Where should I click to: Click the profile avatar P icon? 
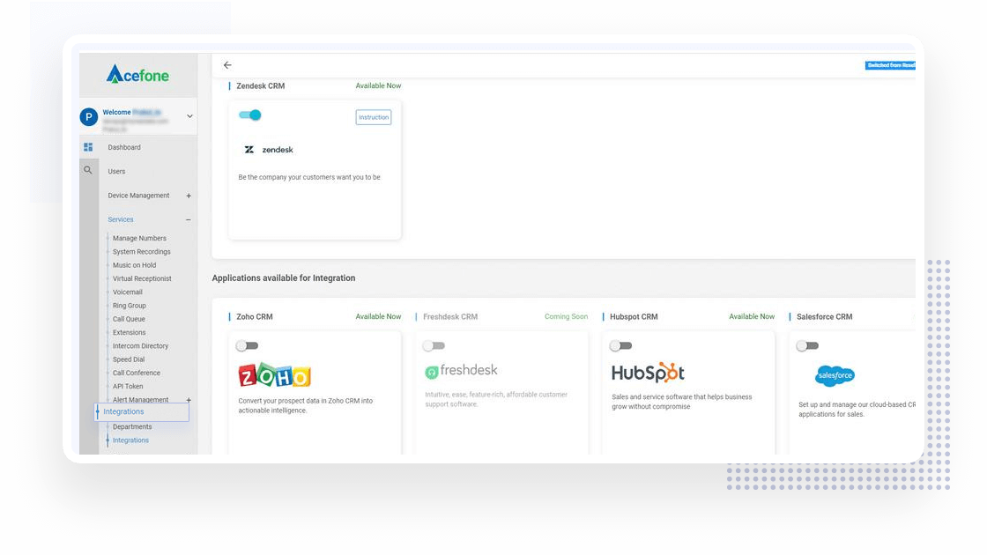coord(89,117)
